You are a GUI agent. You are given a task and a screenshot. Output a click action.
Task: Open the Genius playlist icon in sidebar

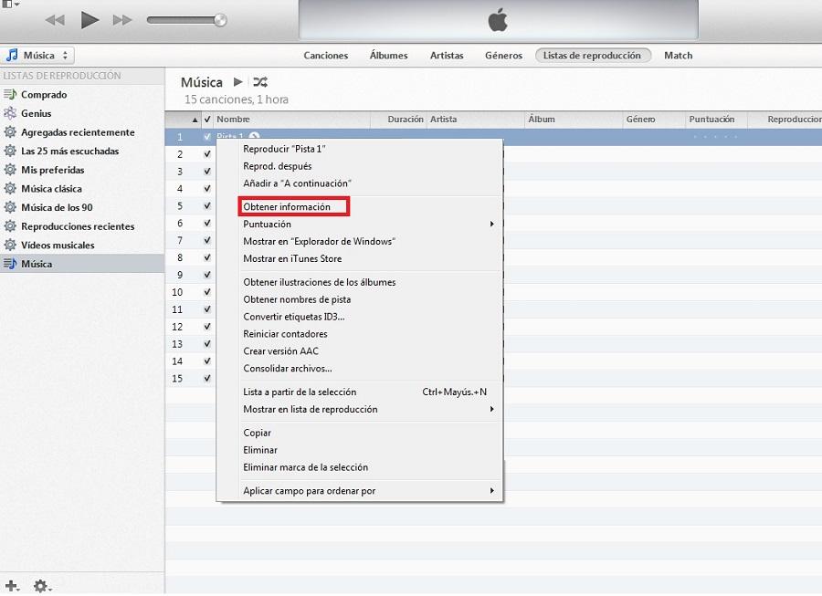[10, 114]
